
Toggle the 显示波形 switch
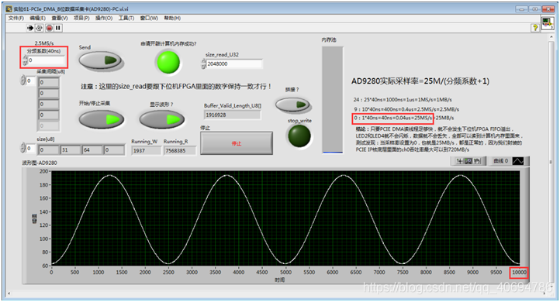tap(162, 119)
